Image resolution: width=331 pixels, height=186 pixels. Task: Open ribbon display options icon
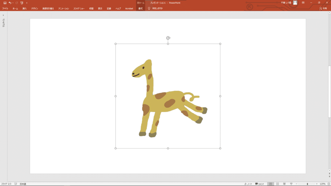pos(303,2)
